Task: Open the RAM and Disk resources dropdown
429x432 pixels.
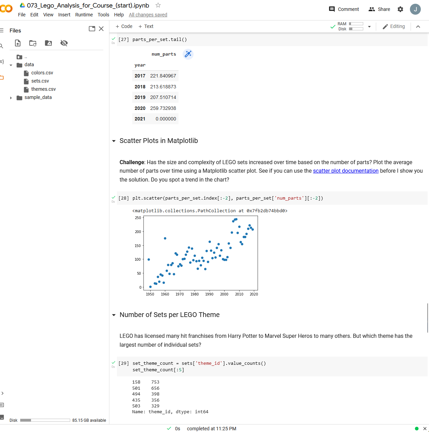Action: [369, 26]
